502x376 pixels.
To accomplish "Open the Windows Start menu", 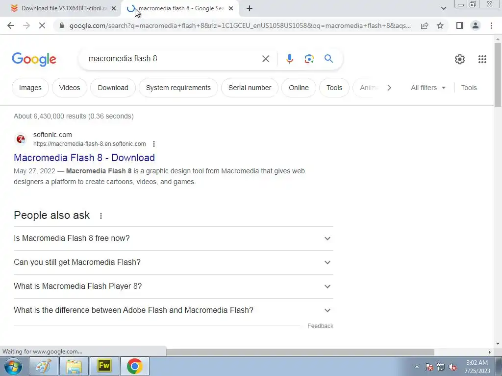I will [13, 366].
